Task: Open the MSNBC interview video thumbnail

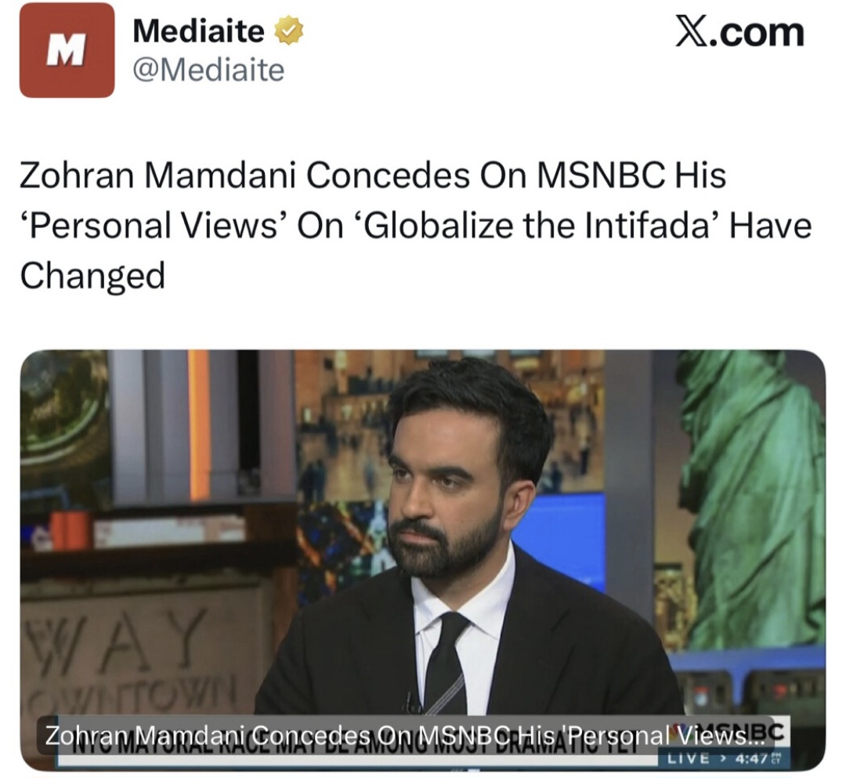Action: coord(423,560)
